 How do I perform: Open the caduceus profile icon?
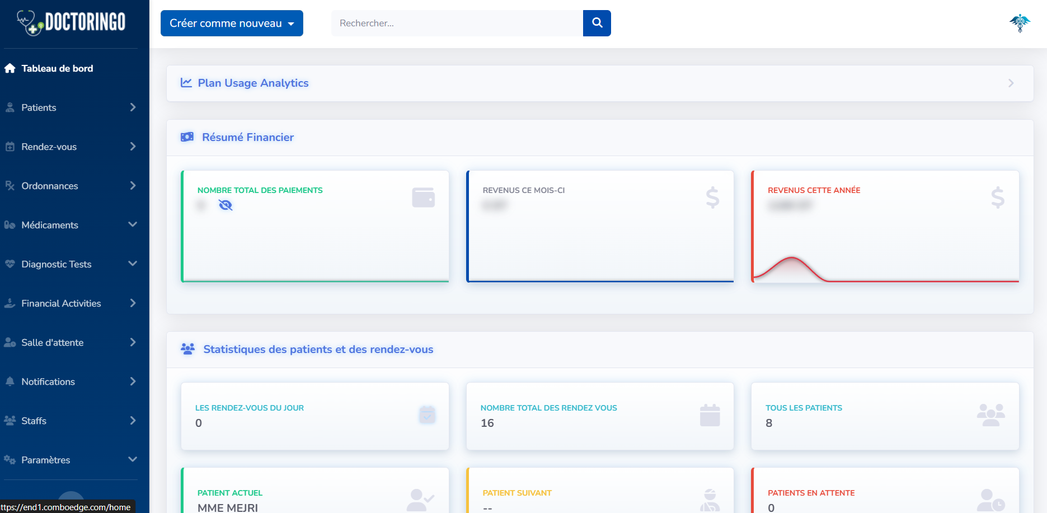[x=1020, y=23]
